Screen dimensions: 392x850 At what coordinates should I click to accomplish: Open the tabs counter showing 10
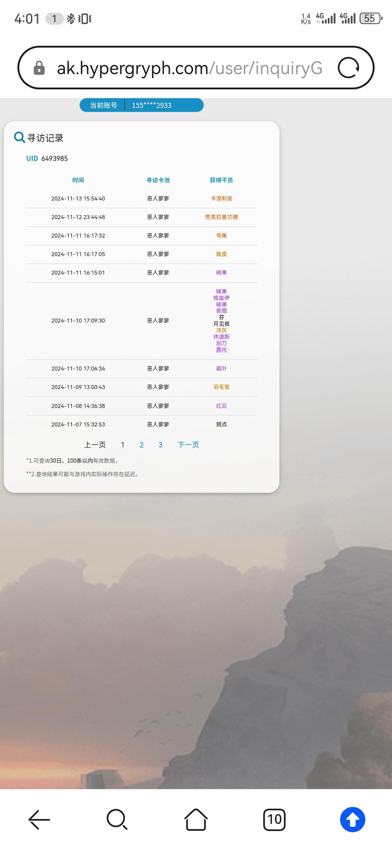[x=274, y=819]
